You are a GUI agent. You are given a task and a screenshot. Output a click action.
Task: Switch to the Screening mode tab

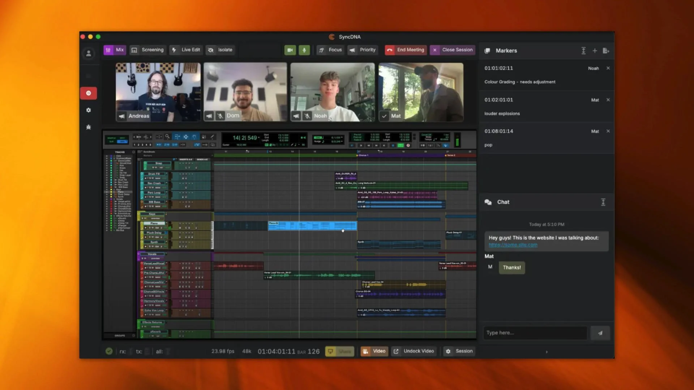click(x=147, y=50)
